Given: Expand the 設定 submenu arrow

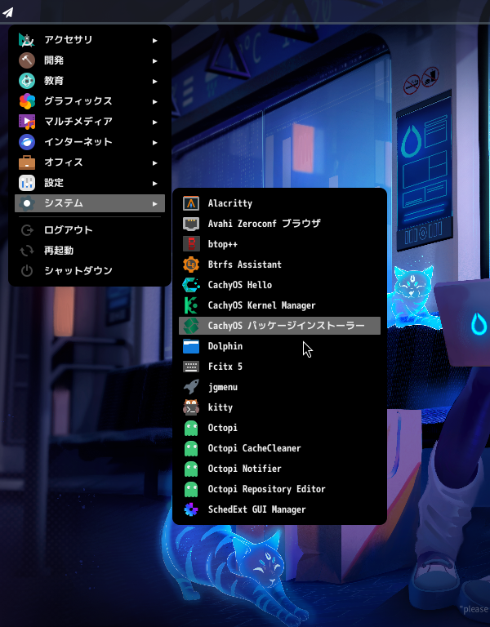Looking at the screenshot, I should click(155, 183).
